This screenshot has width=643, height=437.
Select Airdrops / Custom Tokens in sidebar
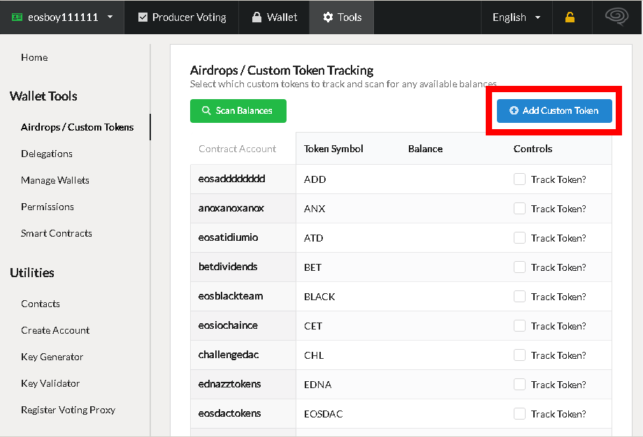pyautogui.click(x=77, y=127)
